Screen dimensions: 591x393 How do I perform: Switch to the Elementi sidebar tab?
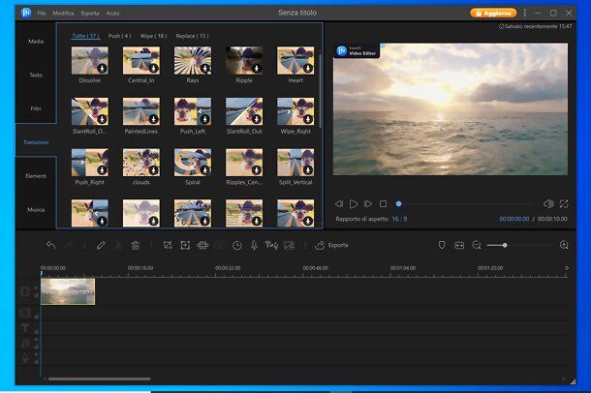click(36, 176)
